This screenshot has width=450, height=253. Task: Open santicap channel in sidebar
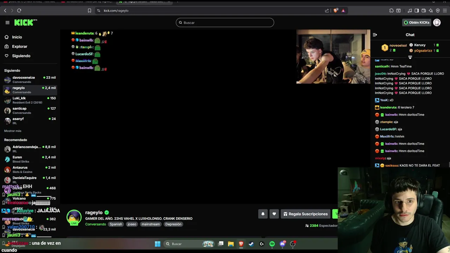coord(30,110)
